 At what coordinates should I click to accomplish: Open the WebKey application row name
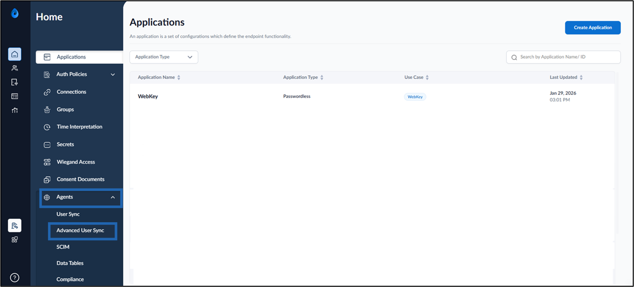click(148, 96)
